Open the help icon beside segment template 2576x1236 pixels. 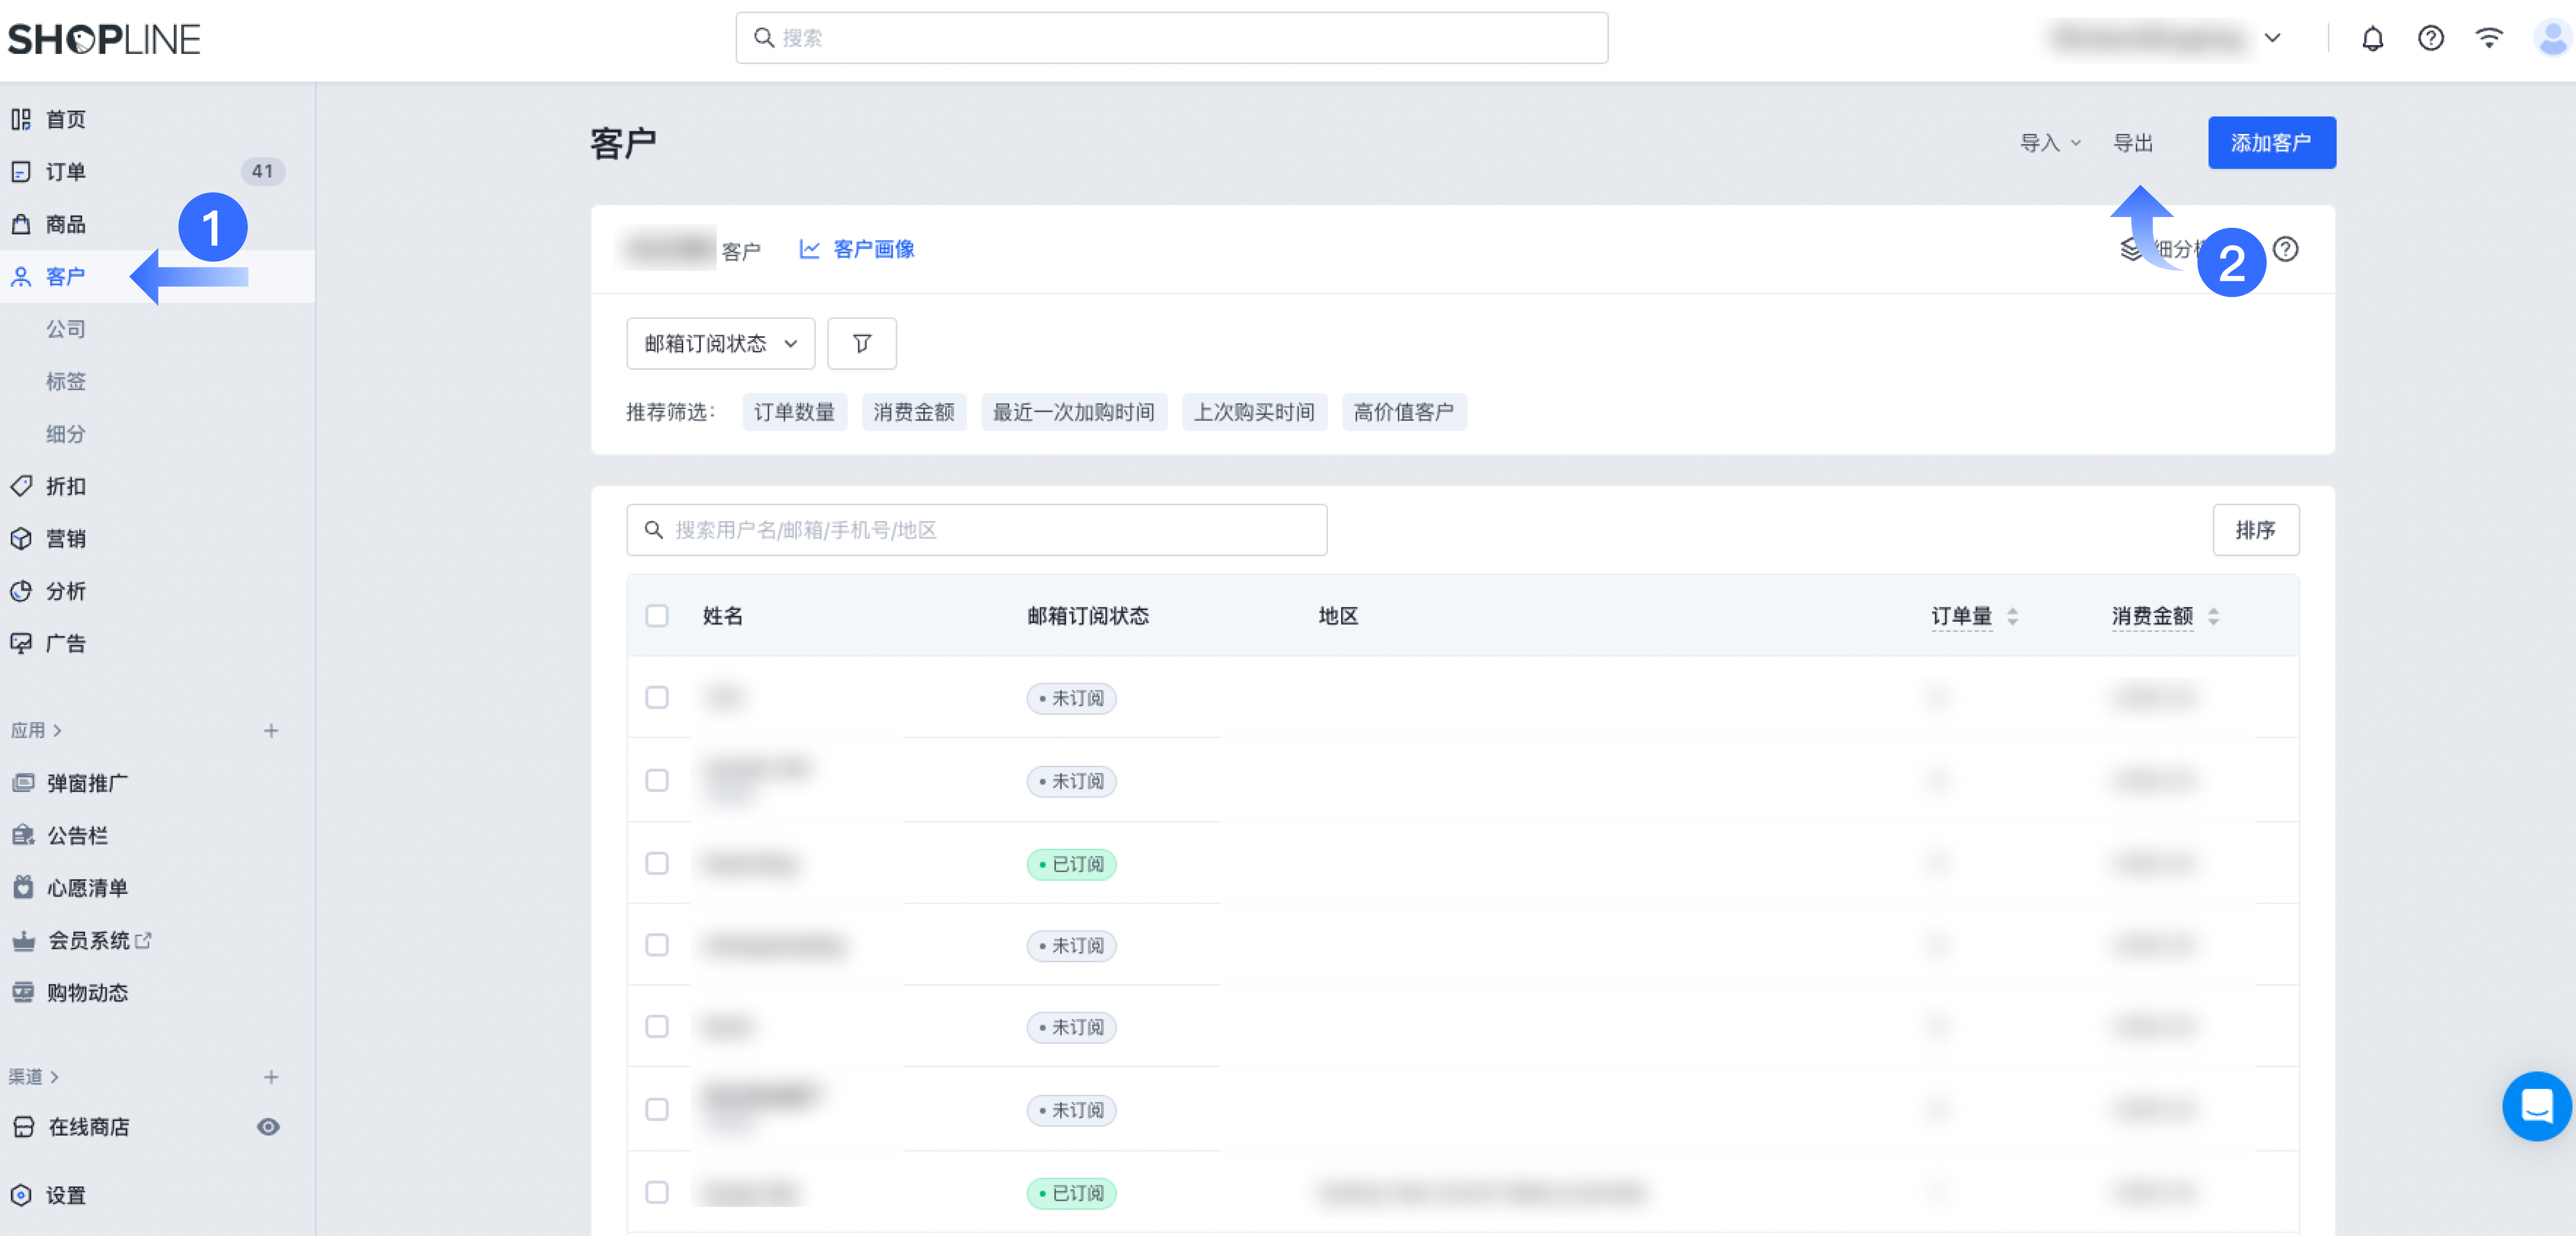2286,249
